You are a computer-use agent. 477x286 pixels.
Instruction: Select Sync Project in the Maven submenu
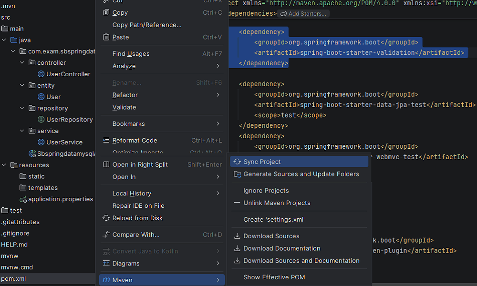[267, 162]
